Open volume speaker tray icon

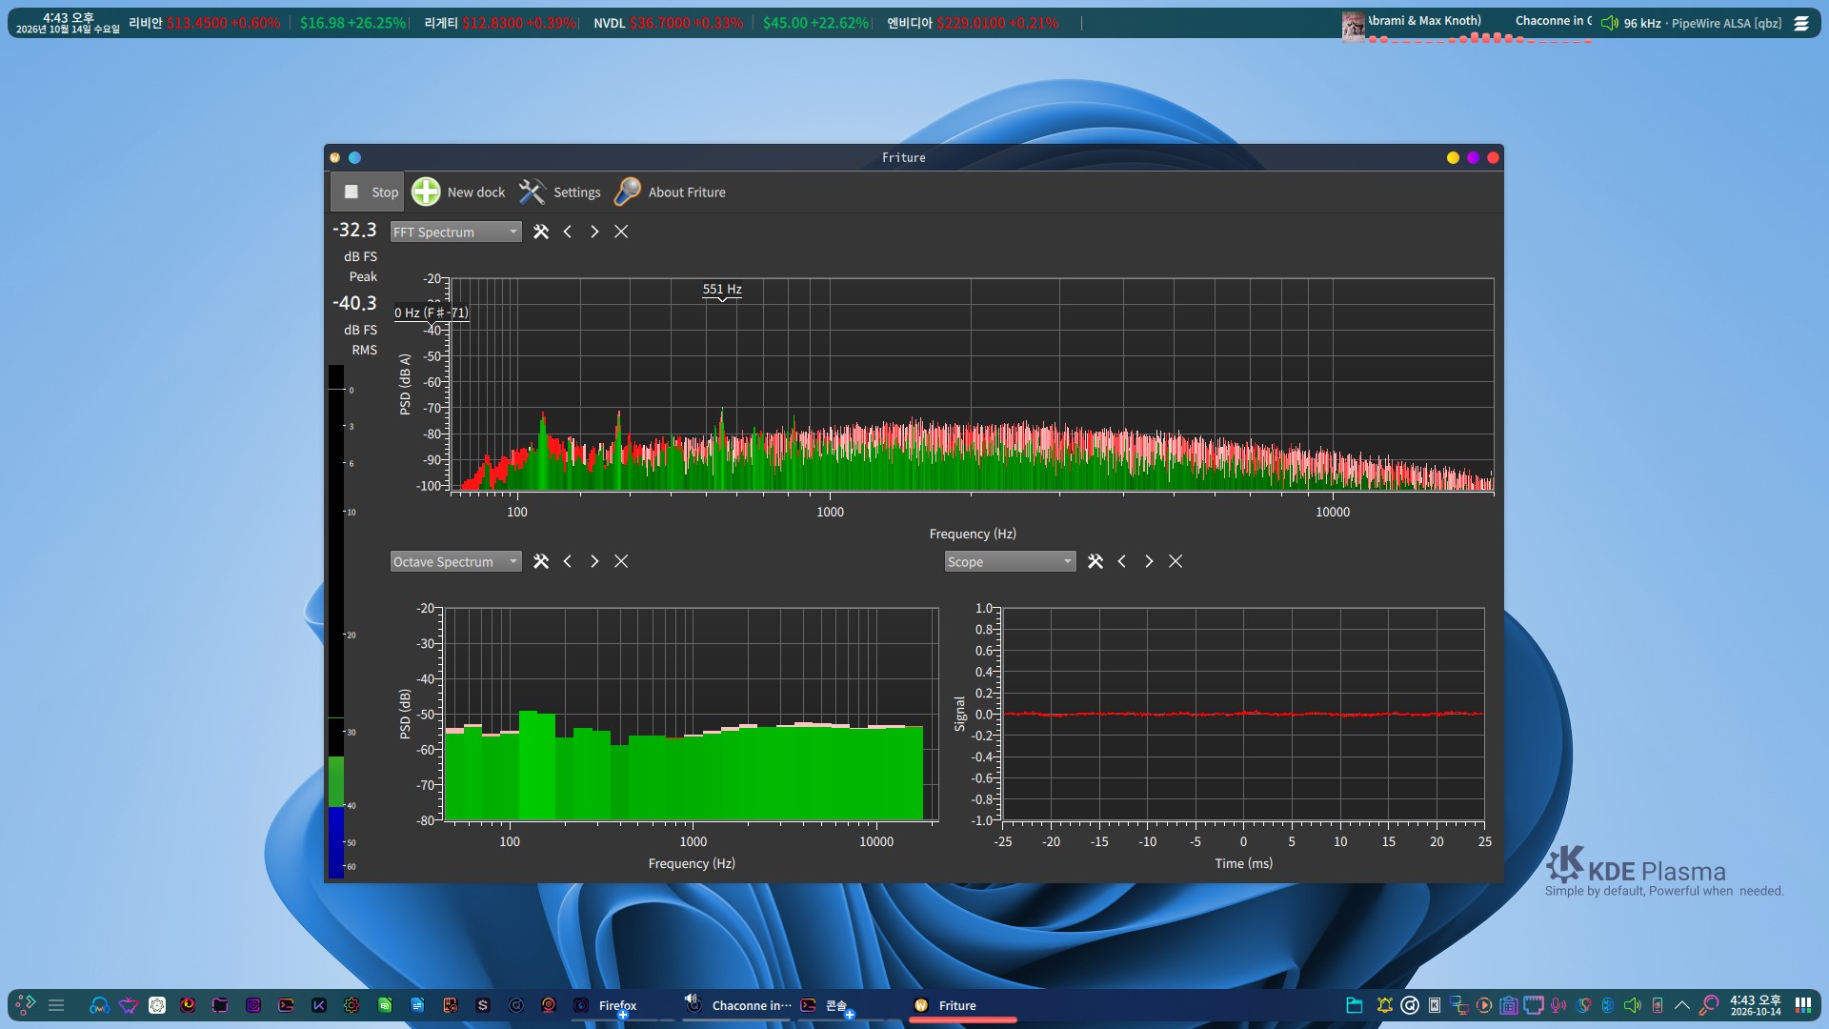pyautogui.click(x=1633, y=1005)
